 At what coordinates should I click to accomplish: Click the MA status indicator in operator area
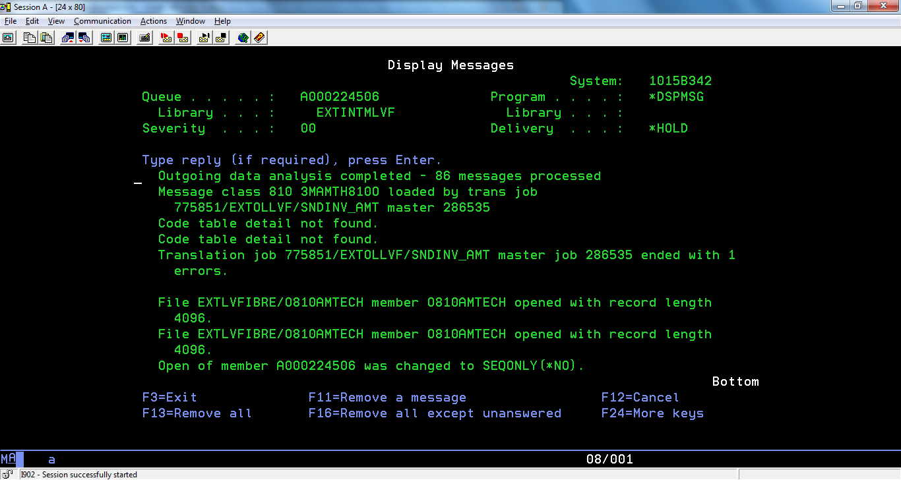click(9, 459)
